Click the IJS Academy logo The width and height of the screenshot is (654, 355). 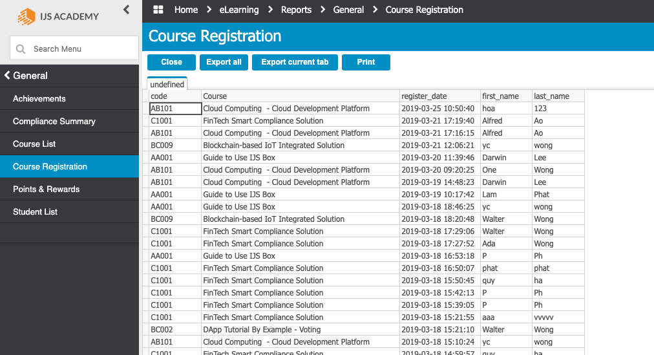[x=58, y=16]
